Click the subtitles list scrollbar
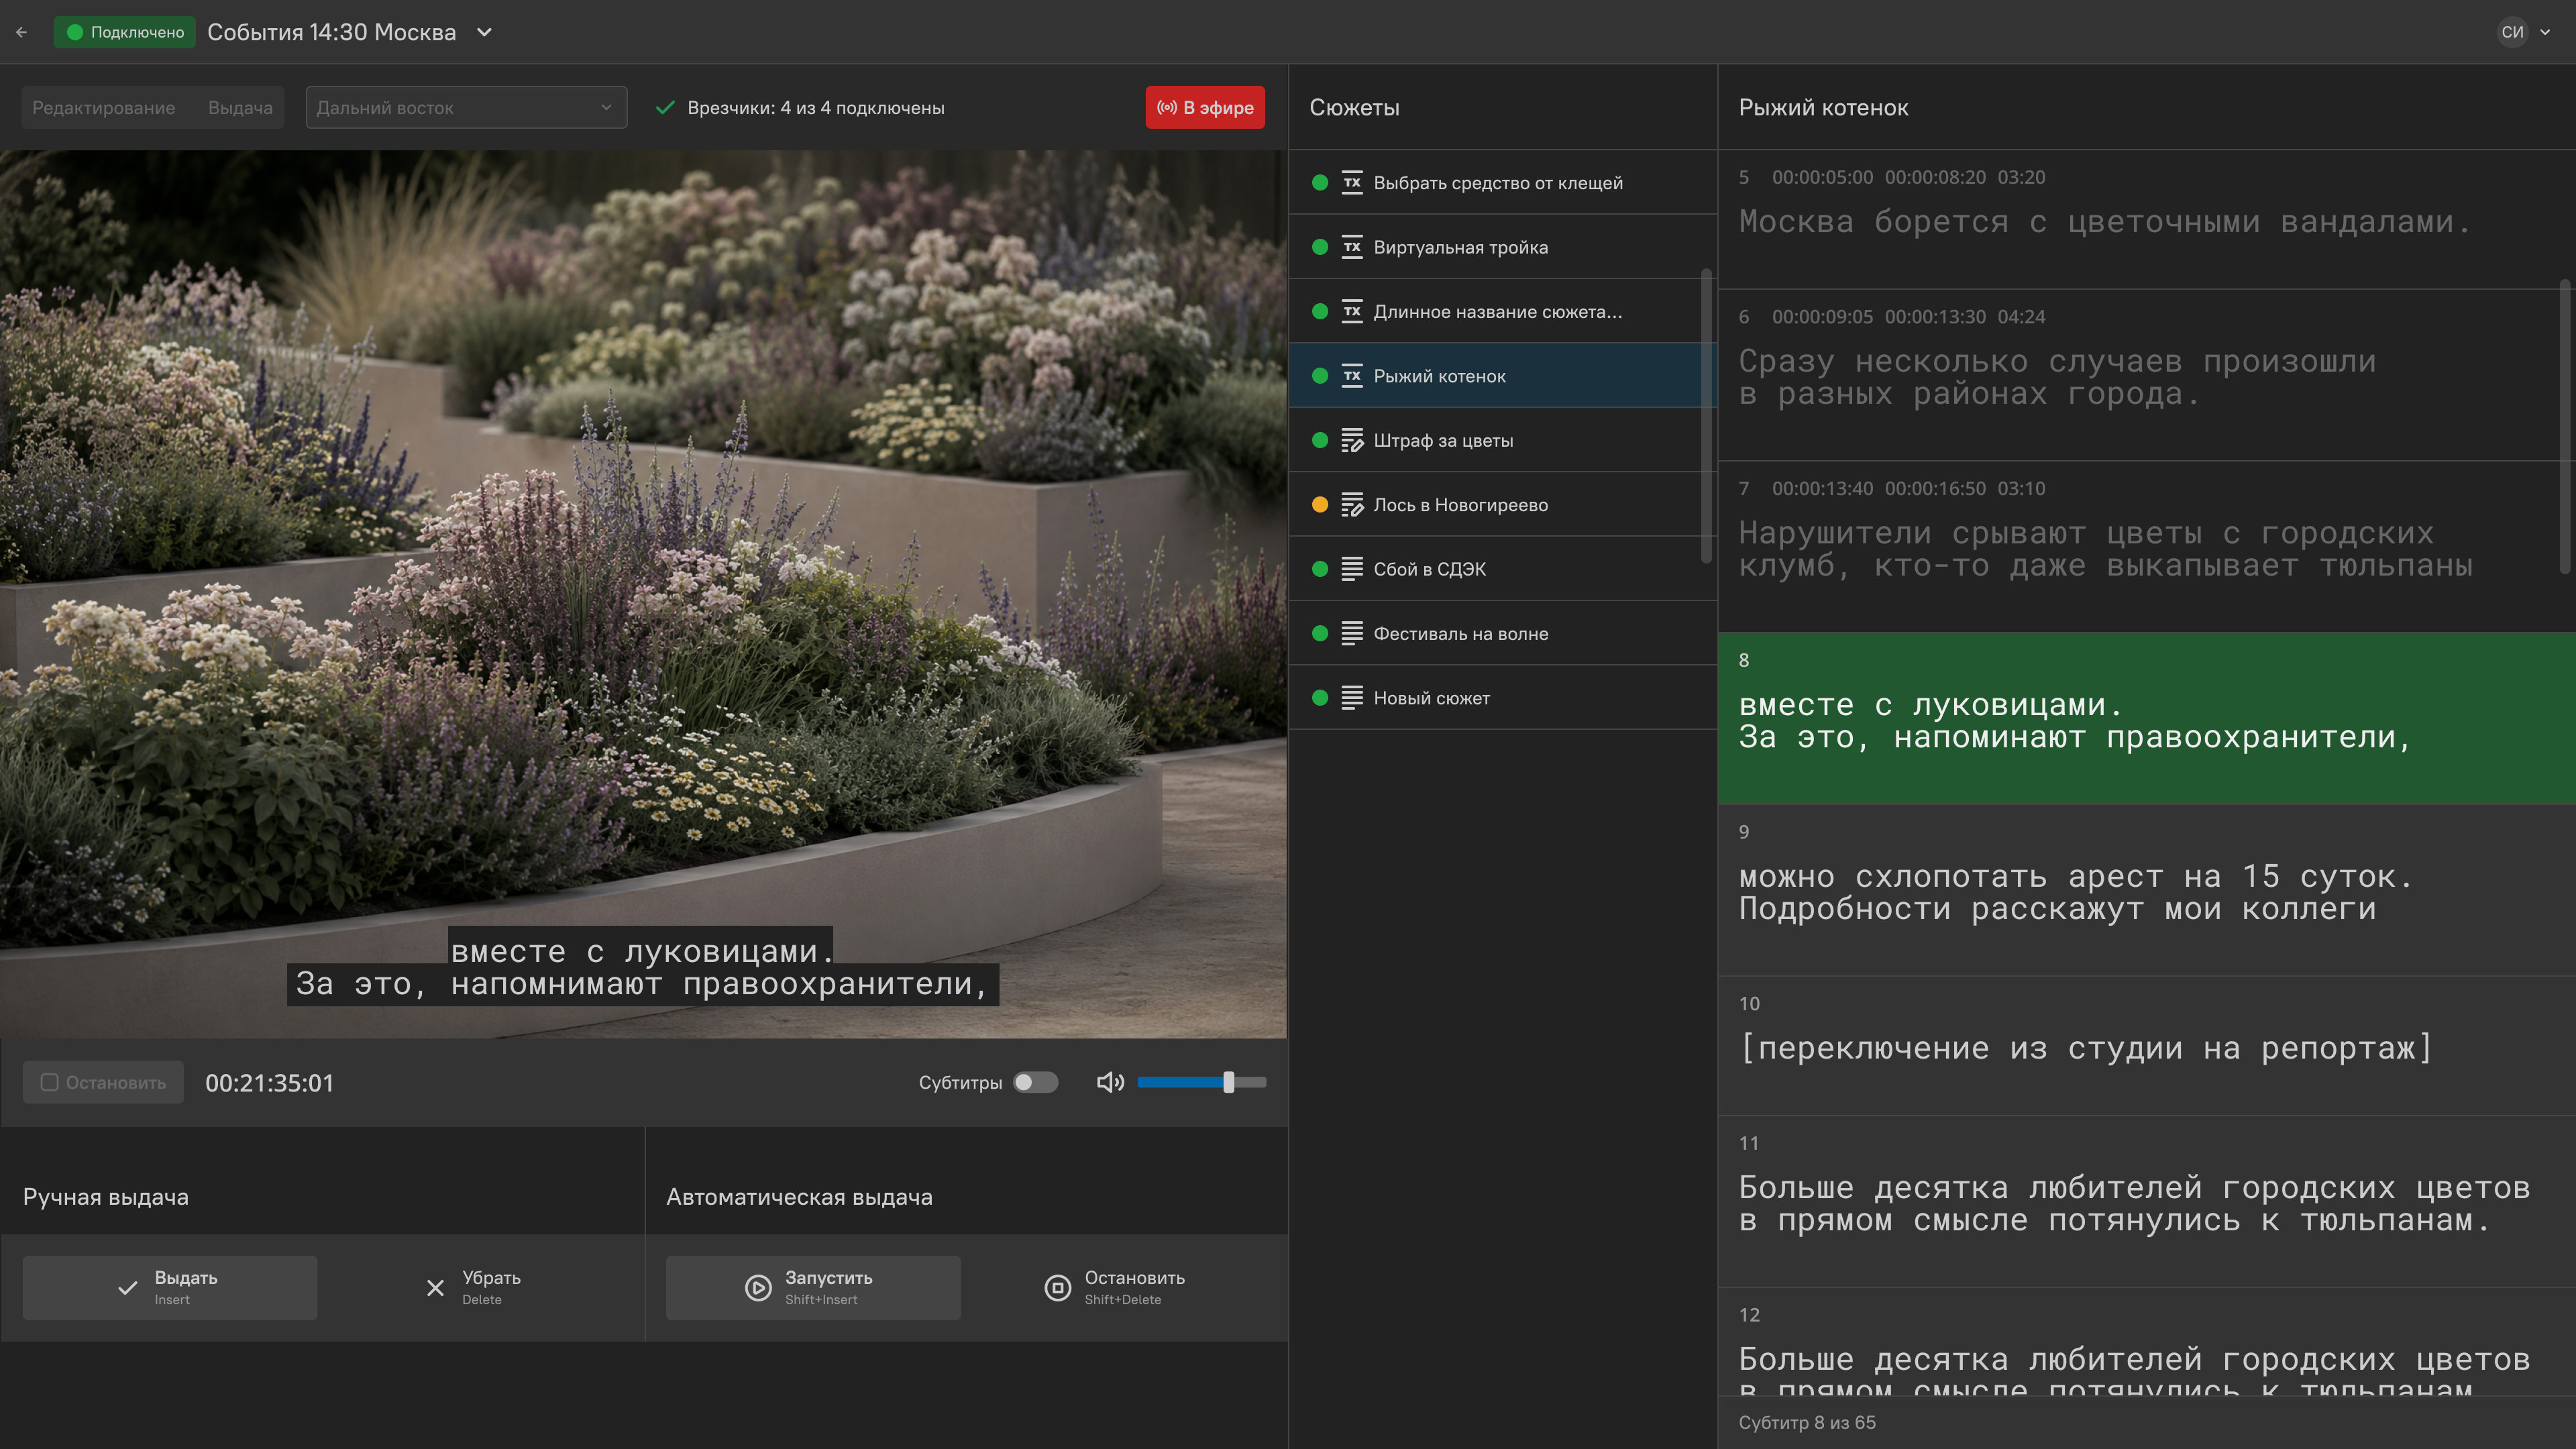The image size is (2576, 1449). pos(2565,426)
